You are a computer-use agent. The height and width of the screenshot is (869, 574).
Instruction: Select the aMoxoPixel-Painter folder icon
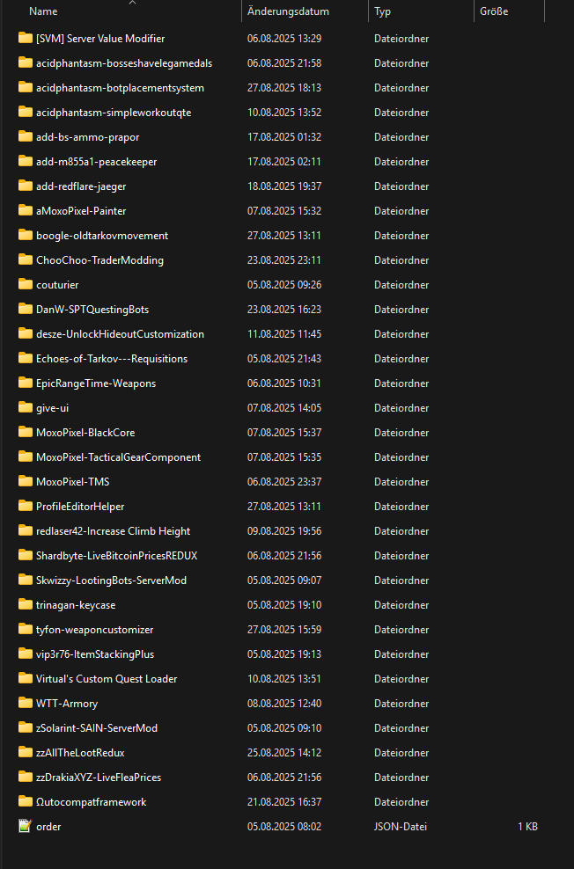(25, 210)
